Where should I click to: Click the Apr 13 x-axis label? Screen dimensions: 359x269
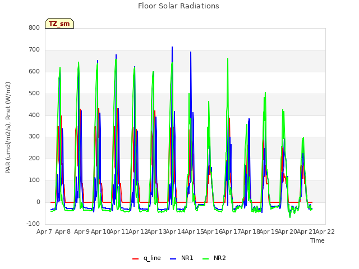[157, 231]
